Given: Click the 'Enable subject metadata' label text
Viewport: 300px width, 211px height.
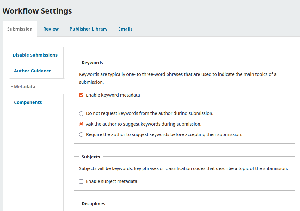Looking at the screenshot, I should point(111,181).
